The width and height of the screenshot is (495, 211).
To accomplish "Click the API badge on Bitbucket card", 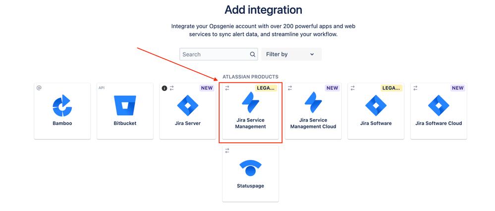I will (102, 88).
